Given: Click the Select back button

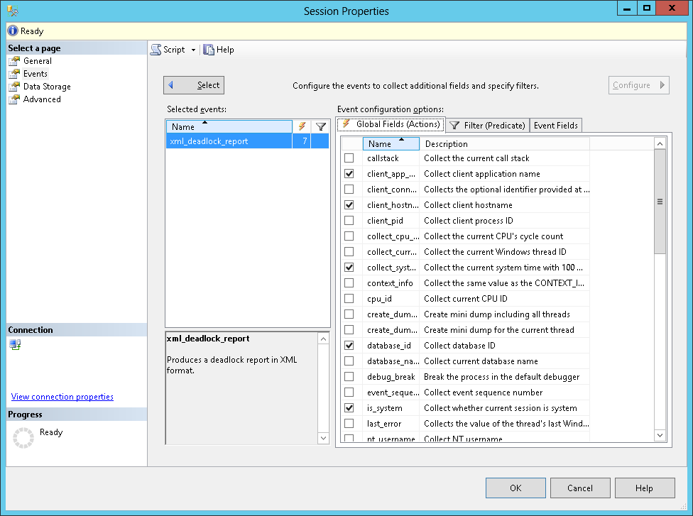Looking at the screenshot, I should [194, 85].
